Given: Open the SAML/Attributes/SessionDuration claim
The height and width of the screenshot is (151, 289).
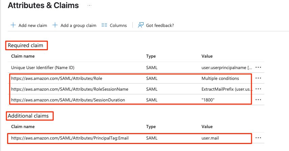Looking at the screenshot, I should click(68, 100).
